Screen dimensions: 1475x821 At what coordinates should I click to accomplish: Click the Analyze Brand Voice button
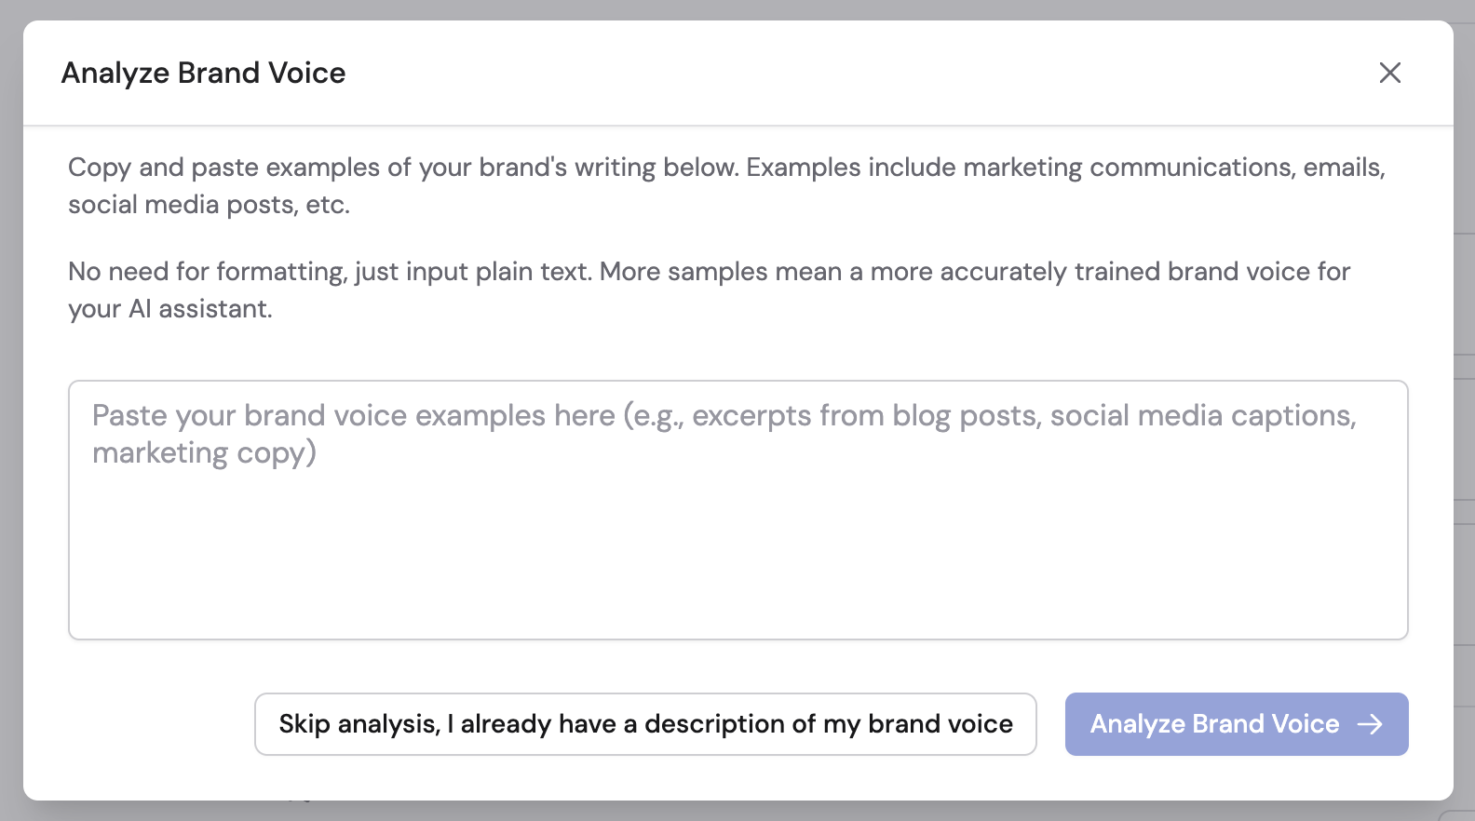[1236, 724]
